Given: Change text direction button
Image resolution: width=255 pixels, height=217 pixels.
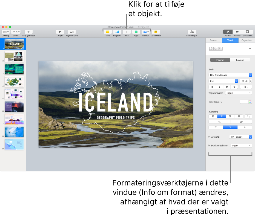Looking at the screenshot, I should [248, 116].
